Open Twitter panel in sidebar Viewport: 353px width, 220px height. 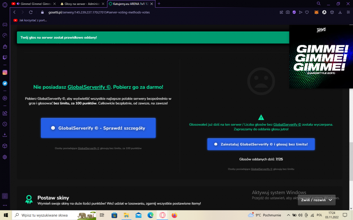click(5, 83)
